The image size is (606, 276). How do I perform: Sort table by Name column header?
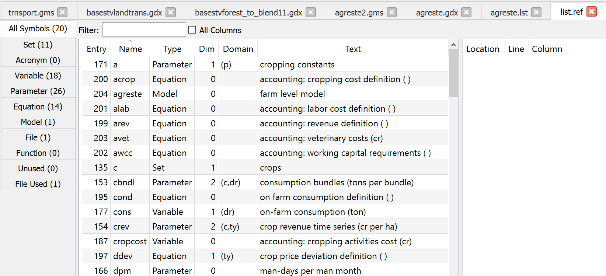point(130,49)
